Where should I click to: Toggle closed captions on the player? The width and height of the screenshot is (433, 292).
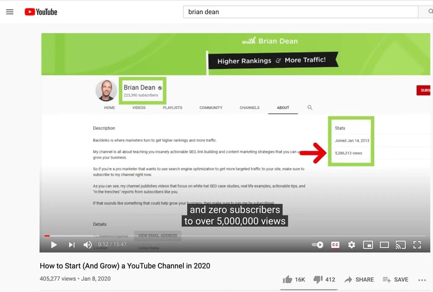[x=335, y=245]
